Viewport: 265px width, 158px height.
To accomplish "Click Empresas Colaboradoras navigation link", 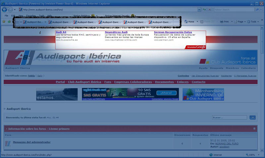I will [133, 82].
